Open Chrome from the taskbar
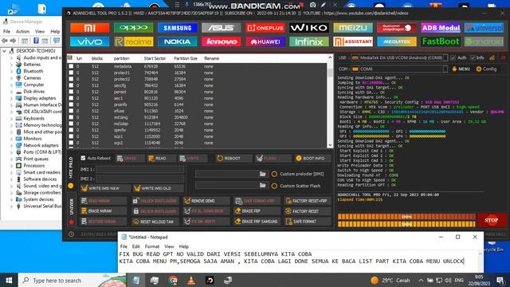This screenshot has height=287, width=510. pyautogui.click(x=173, y=280)
